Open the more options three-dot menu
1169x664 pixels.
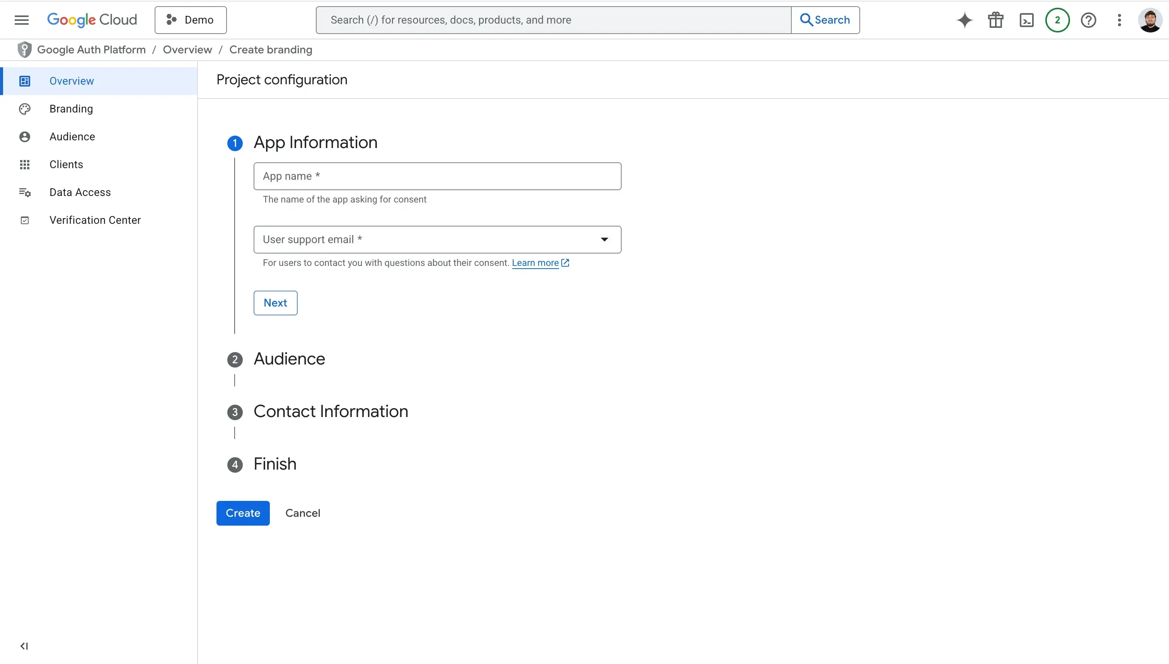point(1120,20)
